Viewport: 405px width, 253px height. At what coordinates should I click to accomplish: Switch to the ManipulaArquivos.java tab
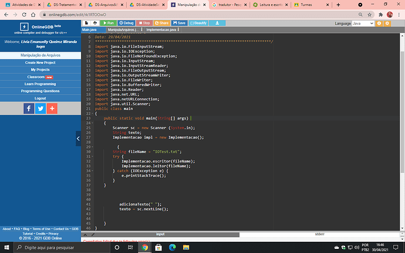coord(123,30)
